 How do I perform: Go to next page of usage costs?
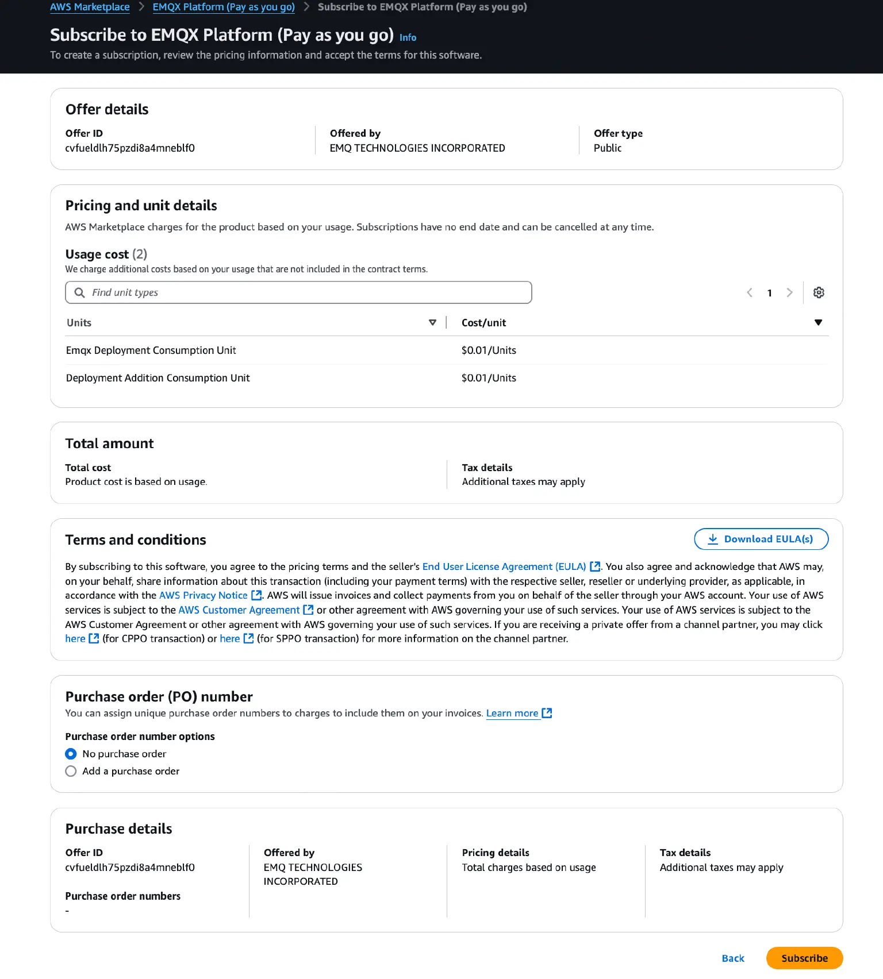click(x=789, y=292)
